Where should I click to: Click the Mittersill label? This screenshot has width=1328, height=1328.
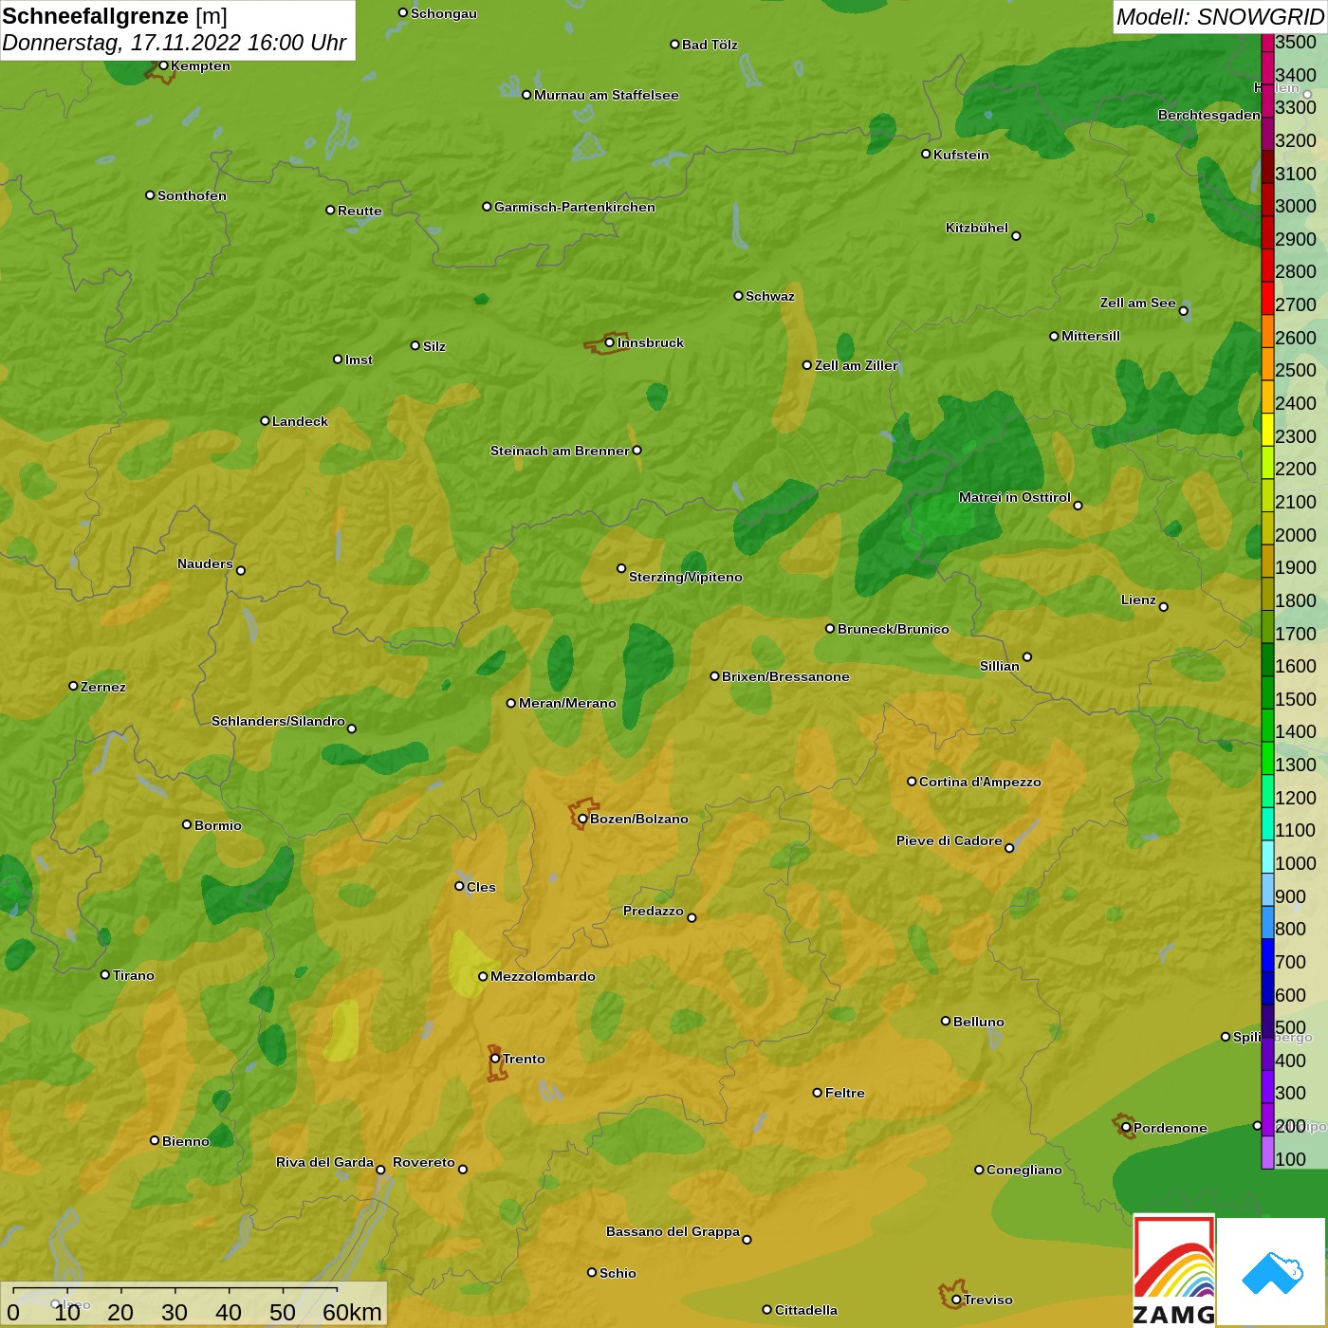1091,336
